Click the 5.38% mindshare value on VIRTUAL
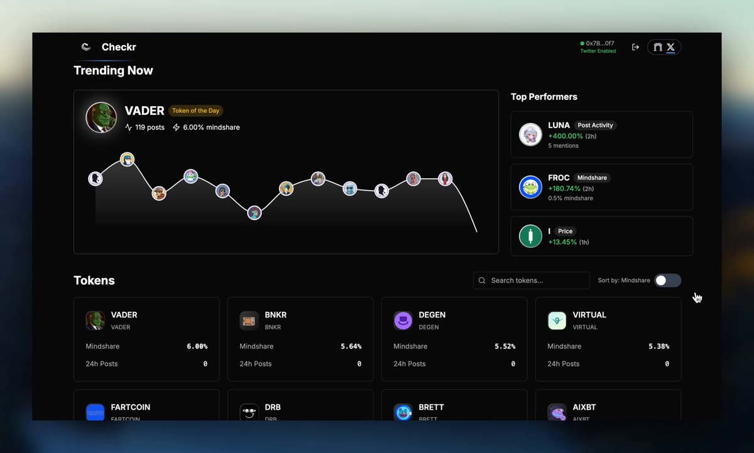754x453 pixels. click(659, 346)
